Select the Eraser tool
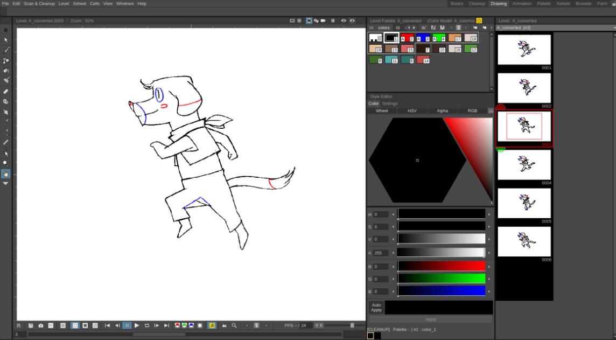The image size is (616, 340). (x=6, y=91)
